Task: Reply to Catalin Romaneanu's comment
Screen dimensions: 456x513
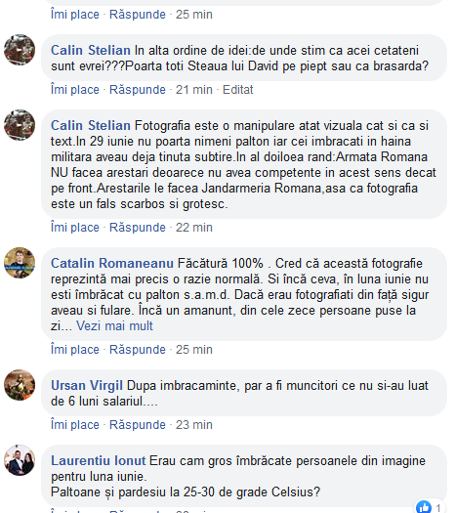Action: [x=138, y=350]
